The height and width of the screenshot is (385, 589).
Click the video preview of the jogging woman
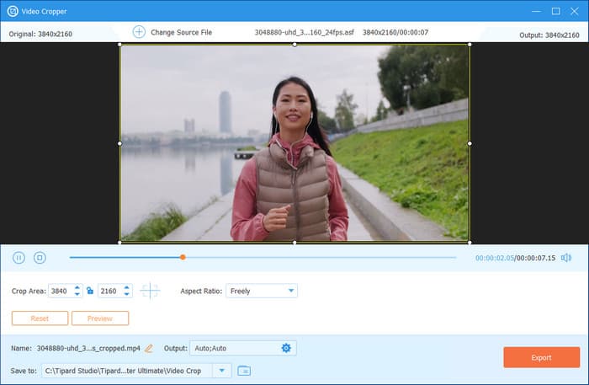(294, 143)
